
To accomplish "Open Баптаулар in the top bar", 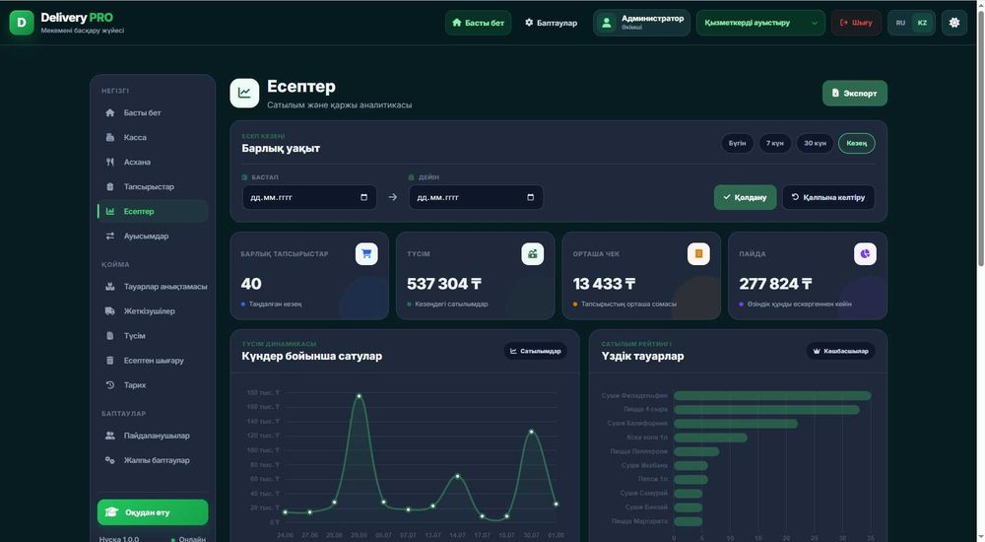I will point(551,23).
